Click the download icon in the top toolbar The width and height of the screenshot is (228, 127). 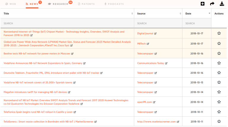coord(222,4)
